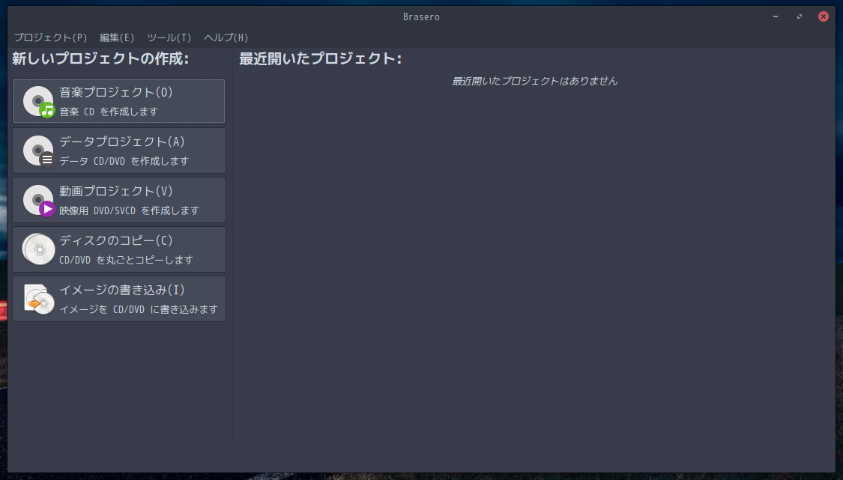Screen dimensions: 843x480
Task: Click the data project disc icon
Action: pyautogui.click(x=39, y=151)
